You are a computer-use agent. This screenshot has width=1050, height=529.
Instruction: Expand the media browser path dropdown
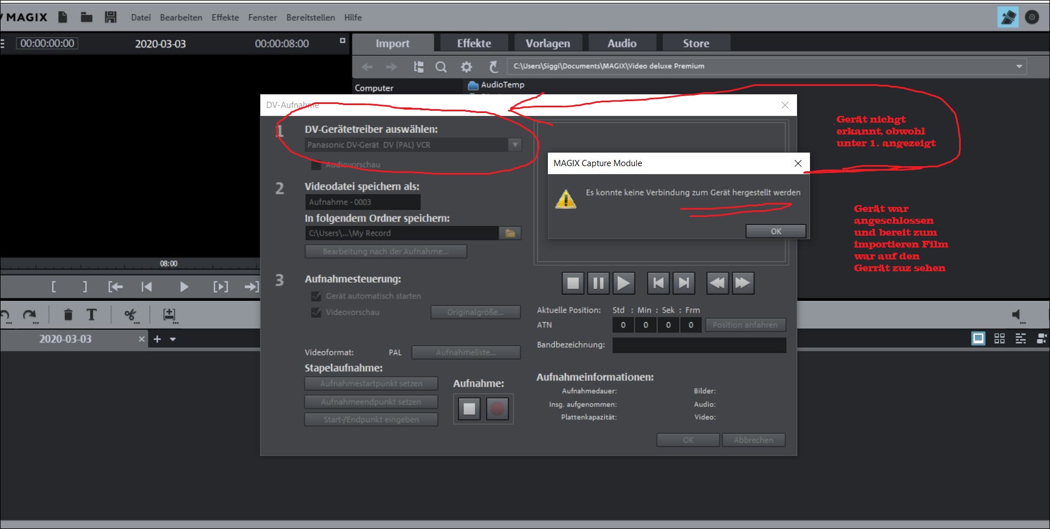point(1019,66)
